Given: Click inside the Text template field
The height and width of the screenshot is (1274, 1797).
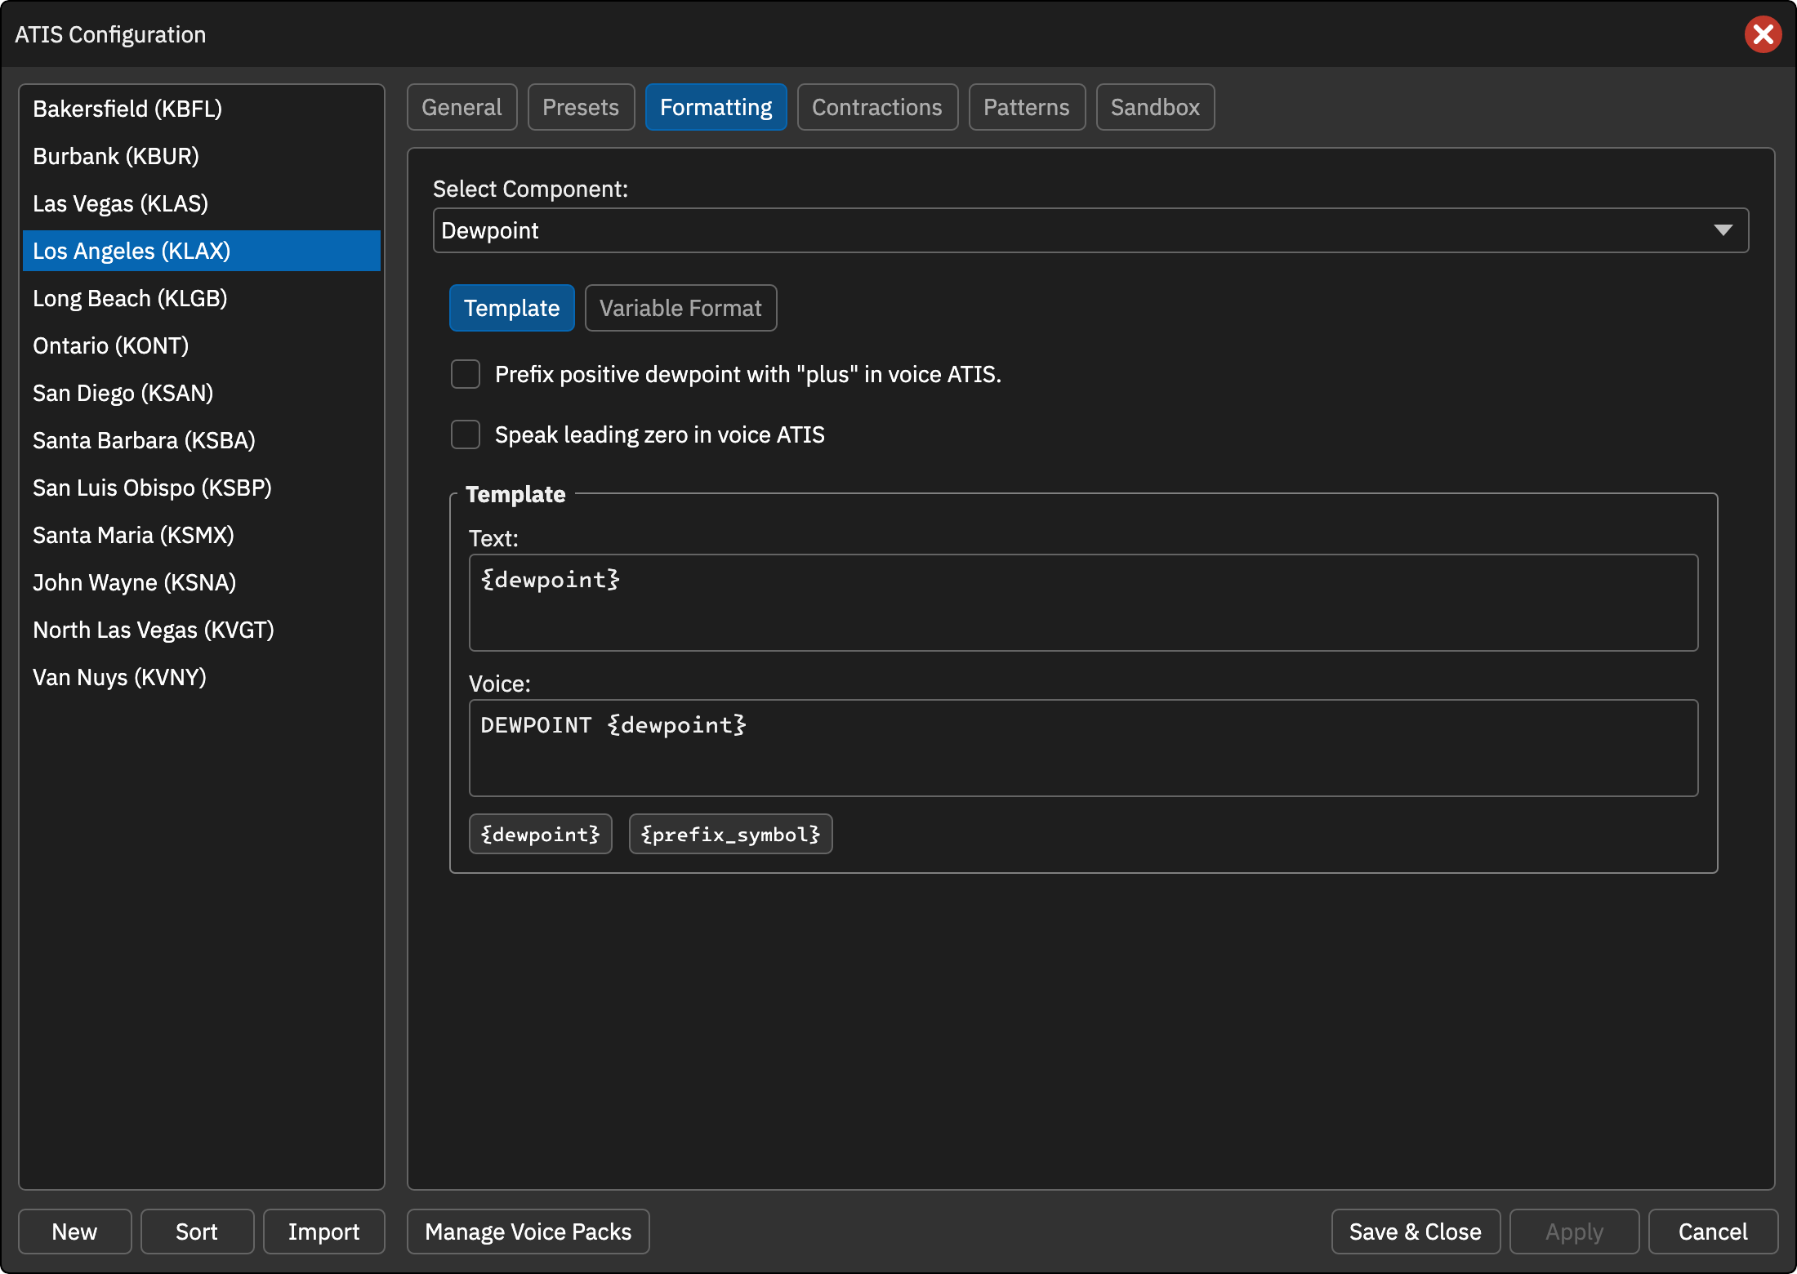Looking at the screenshot, I should pyautogui.click(x=1083, y=603).
